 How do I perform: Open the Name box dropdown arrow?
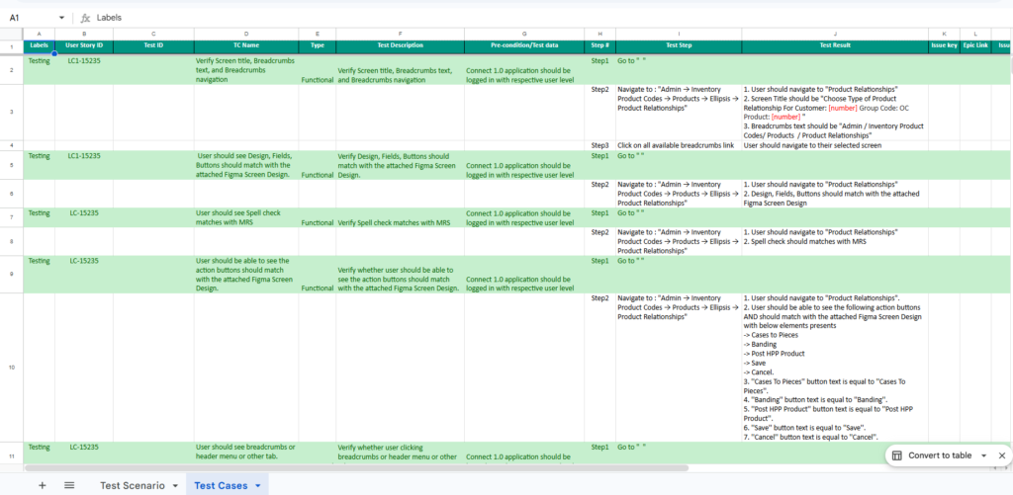click(62, 18)
